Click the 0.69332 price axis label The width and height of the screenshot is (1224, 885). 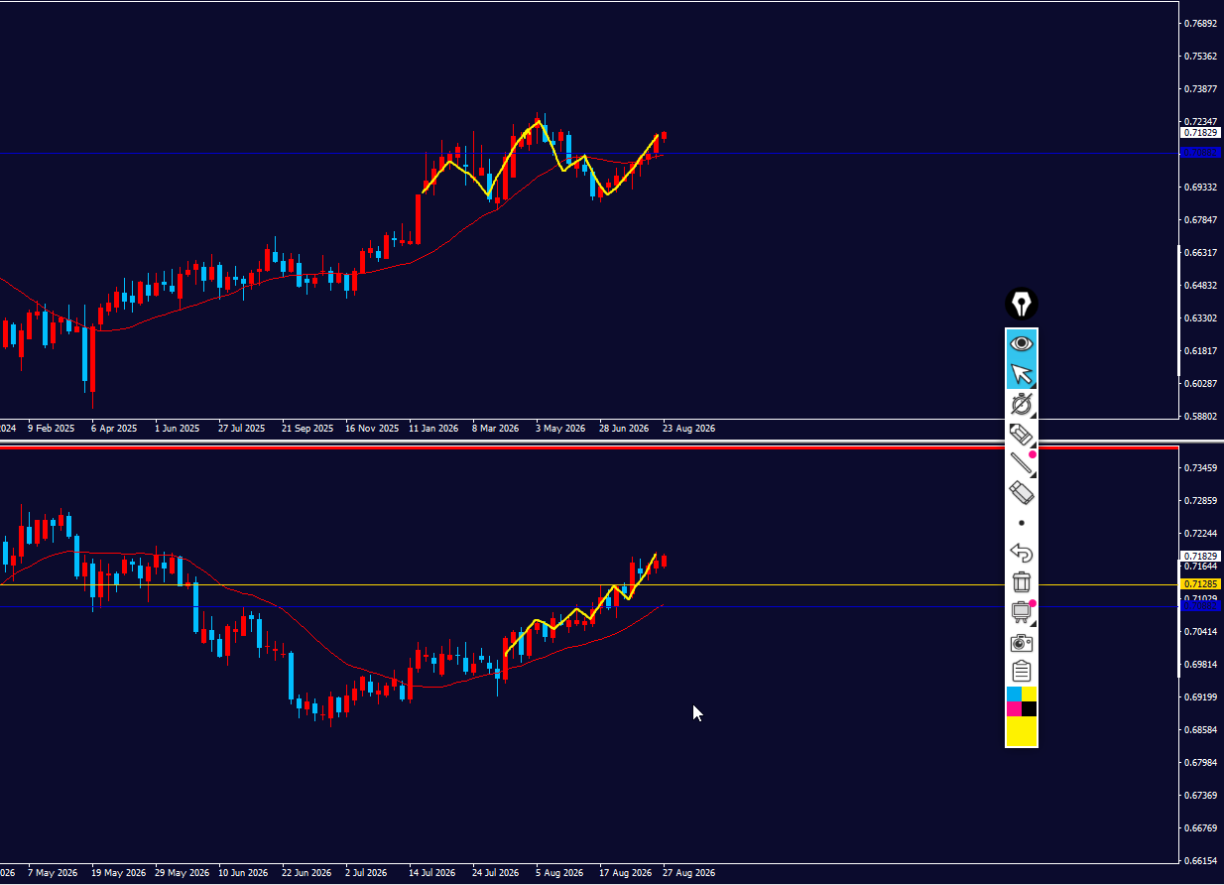pos(1202,188)
